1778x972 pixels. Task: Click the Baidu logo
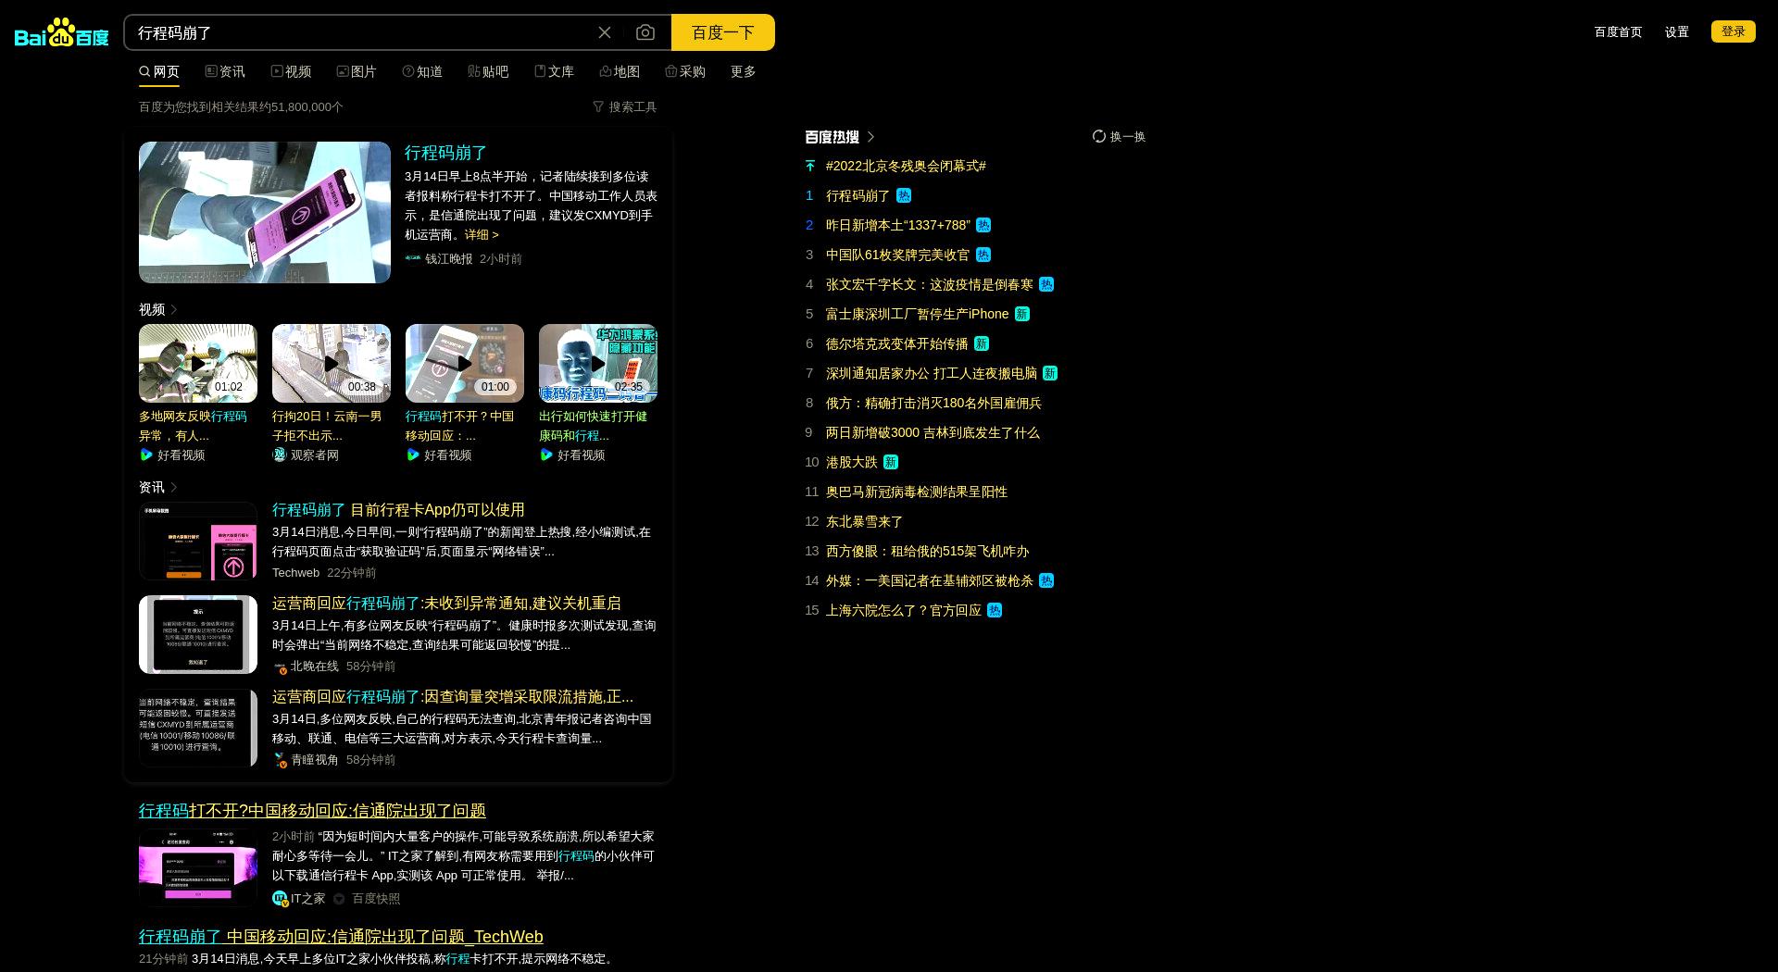(x=61, y=32)
